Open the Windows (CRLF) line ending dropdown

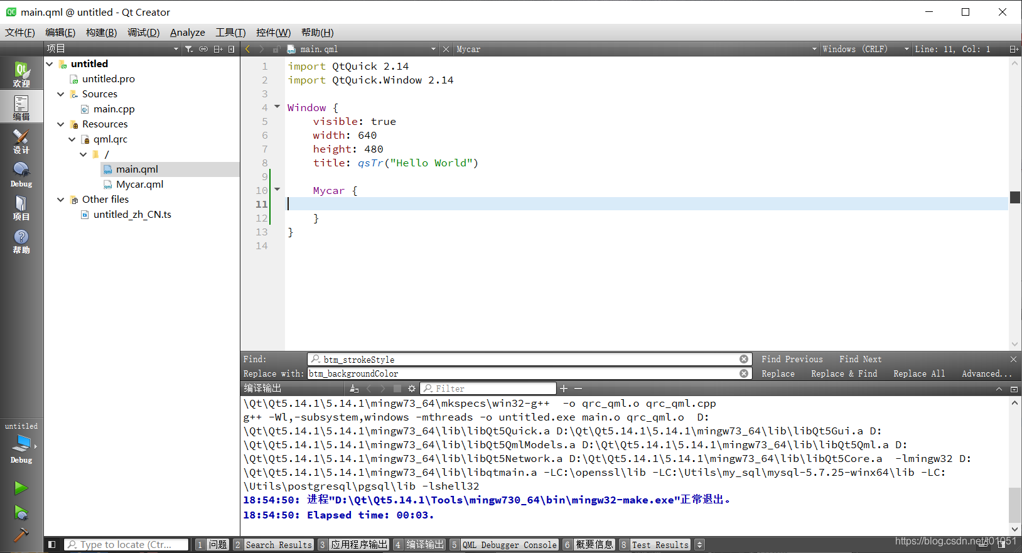(x=866, y=49)
